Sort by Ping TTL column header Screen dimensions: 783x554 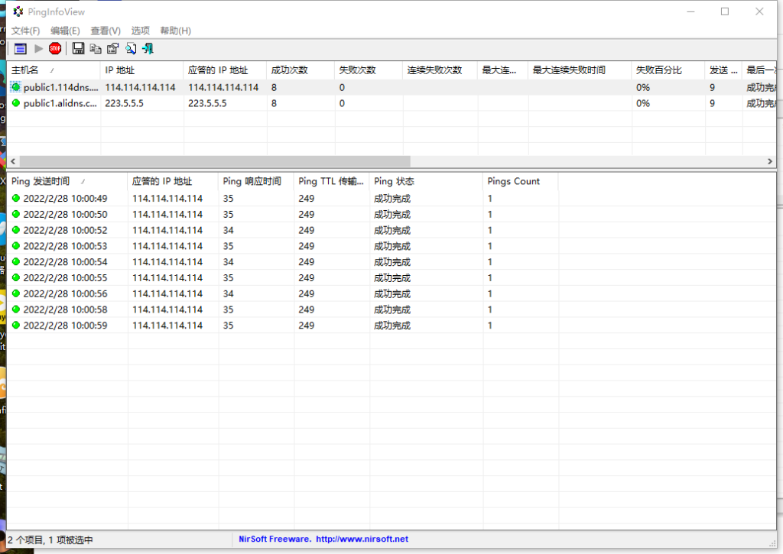click(332, 181)
